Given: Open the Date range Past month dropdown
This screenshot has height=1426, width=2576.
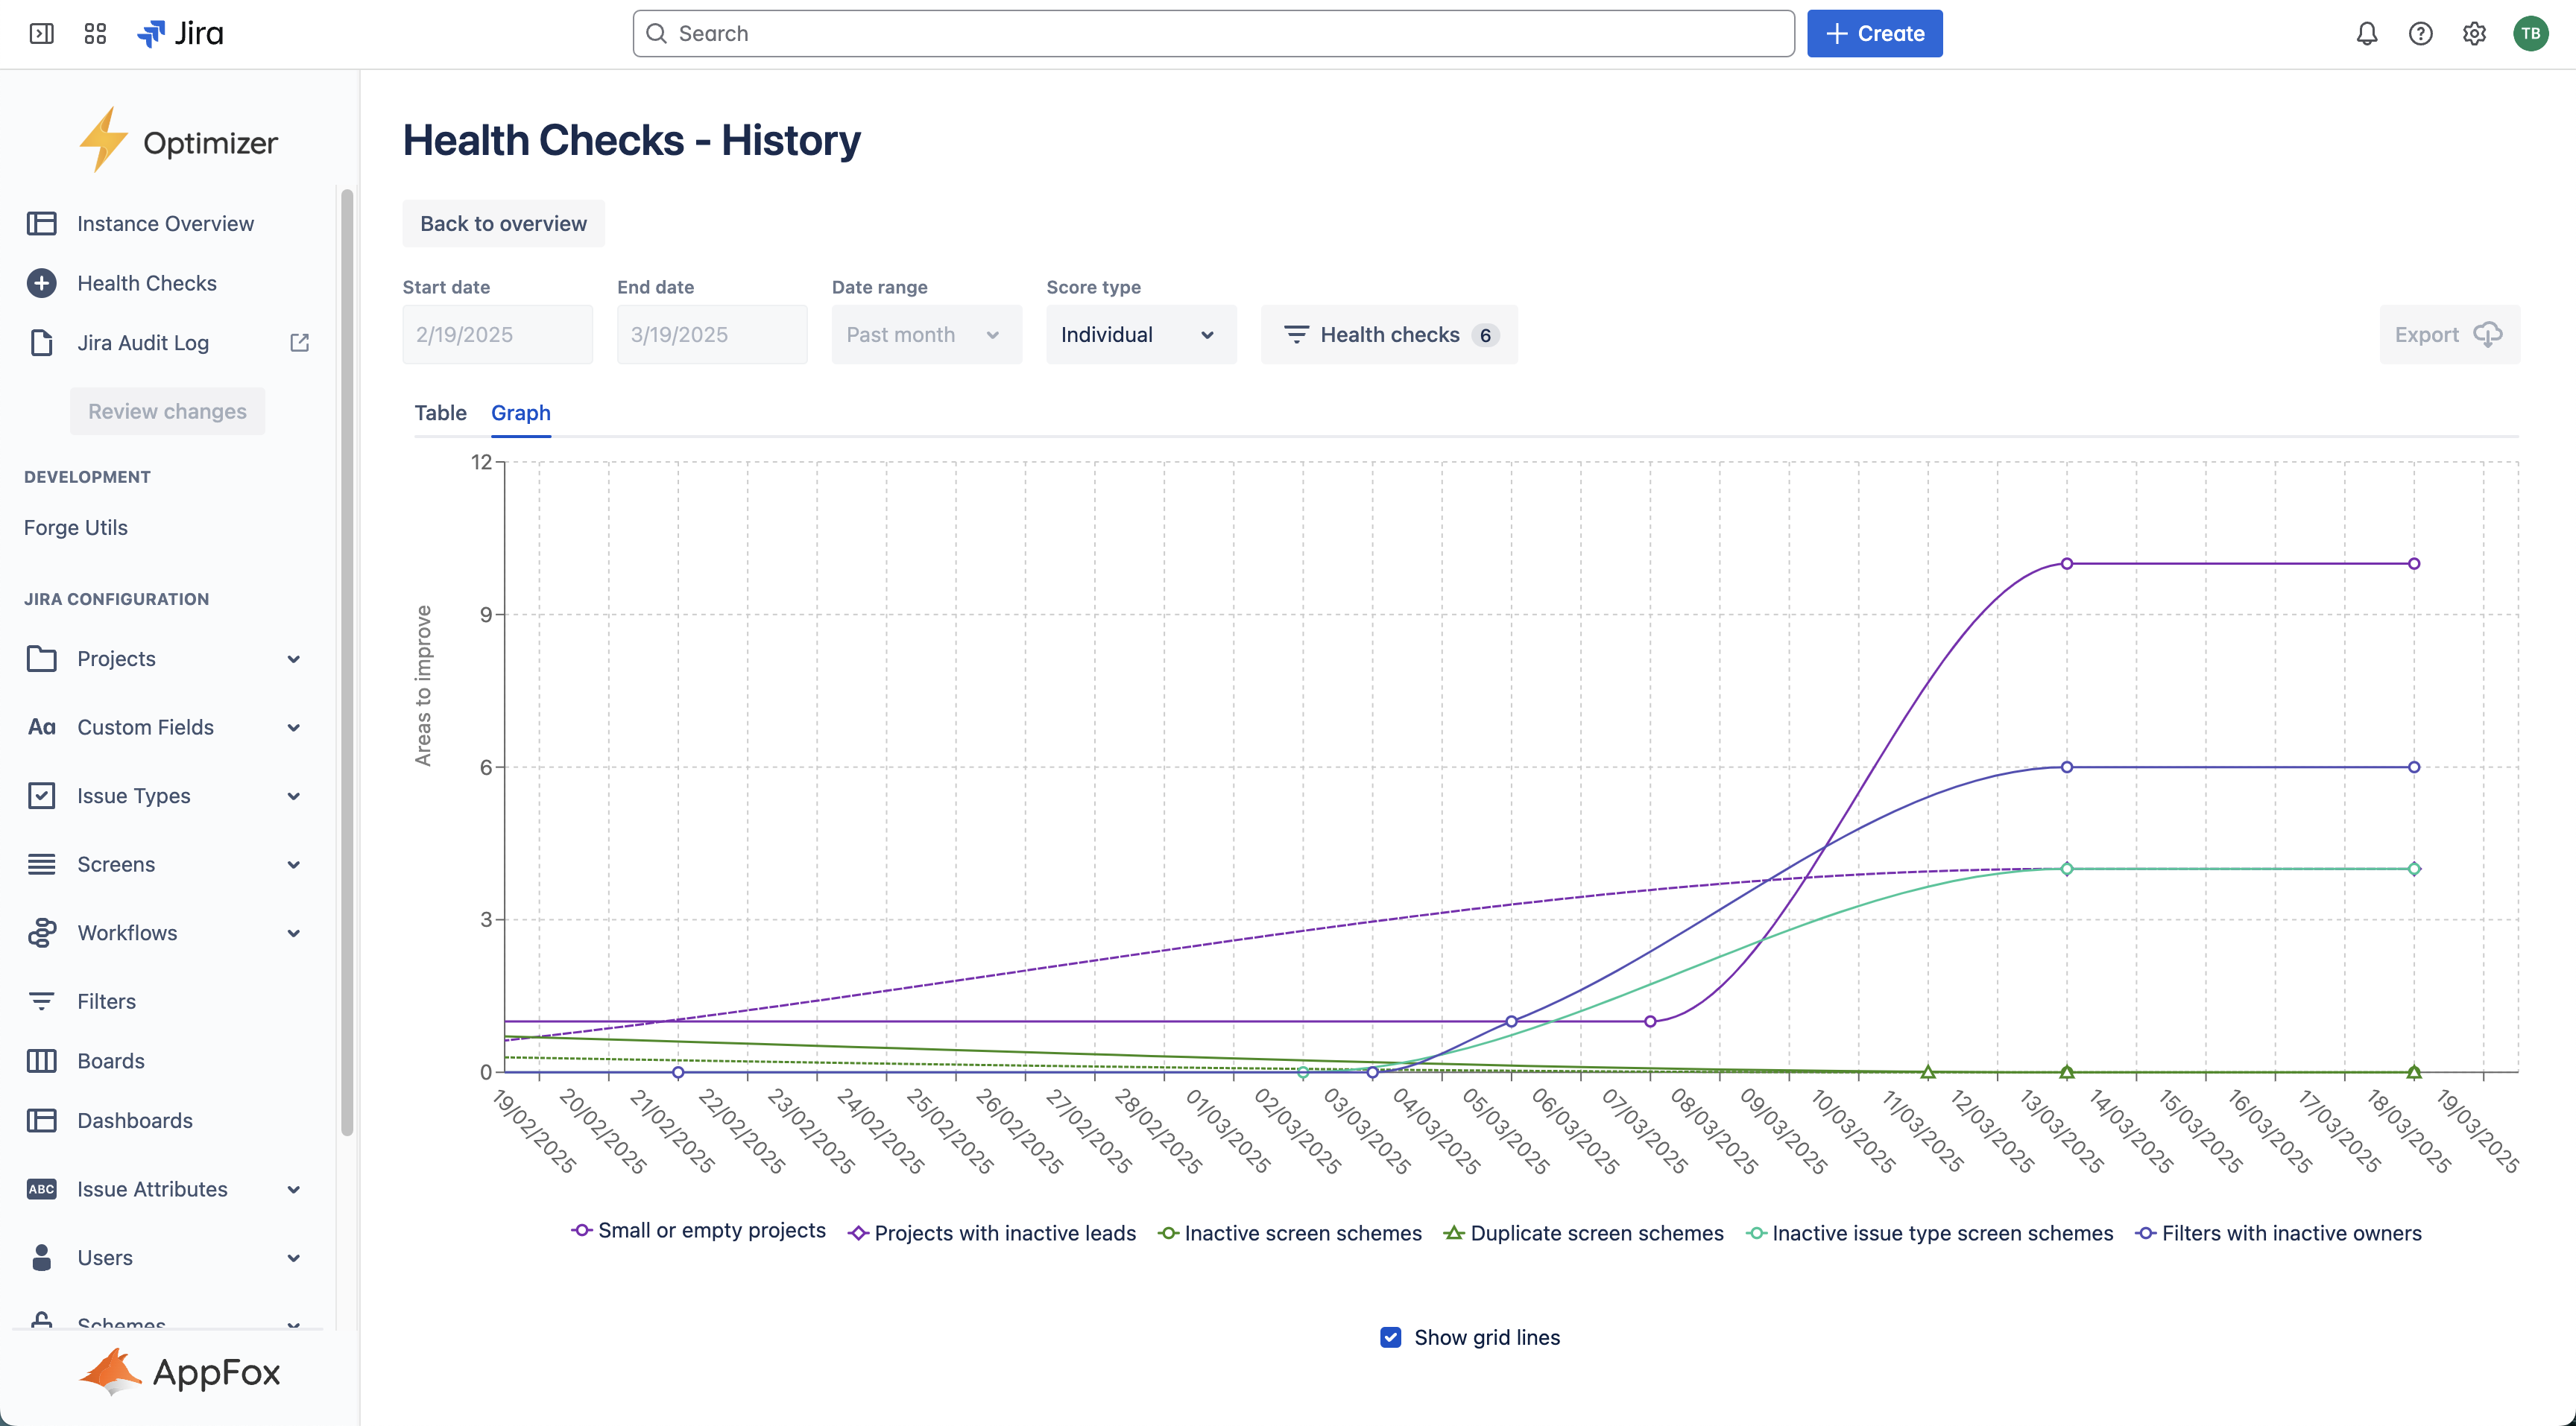Looking at the screenshot, I should click(x=925, y=334).
